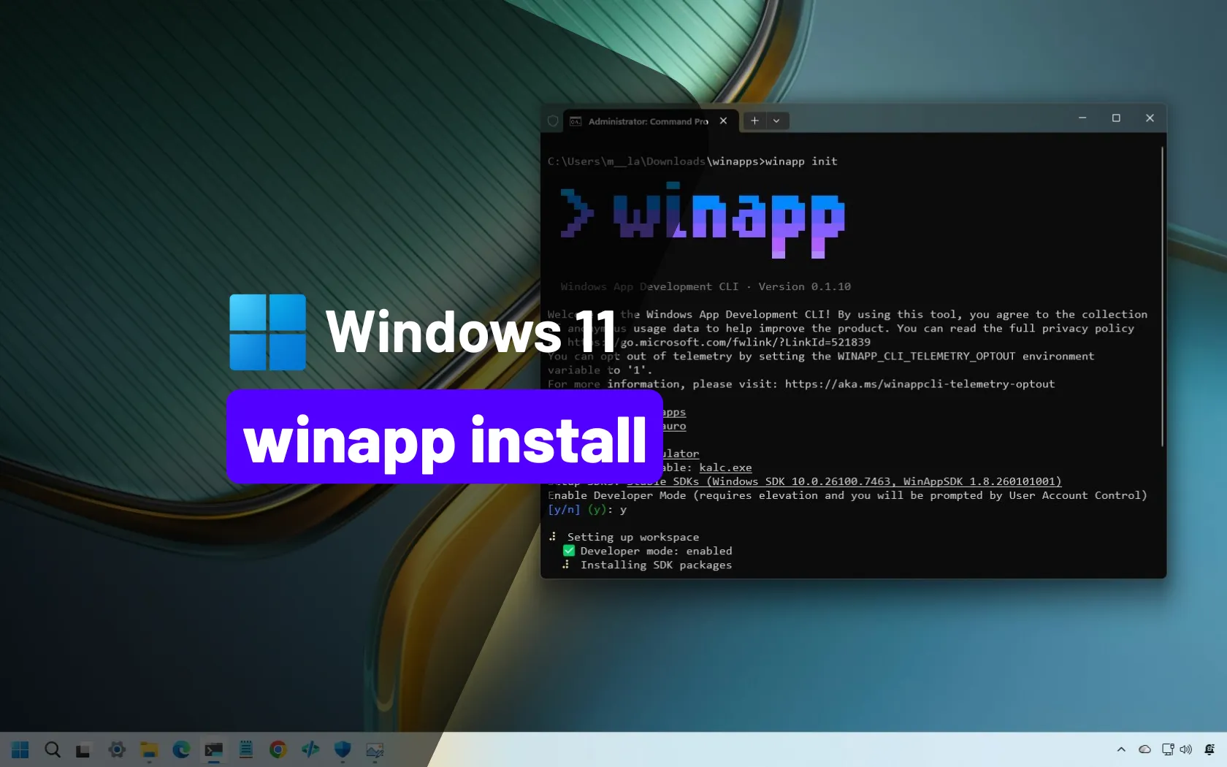
Task: Open Notepad from the taskbar
Action: [x=246, y=749]
